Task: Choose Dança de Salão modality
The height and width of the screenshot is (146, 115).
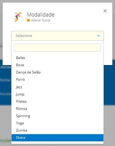Action: click(57, 72)
